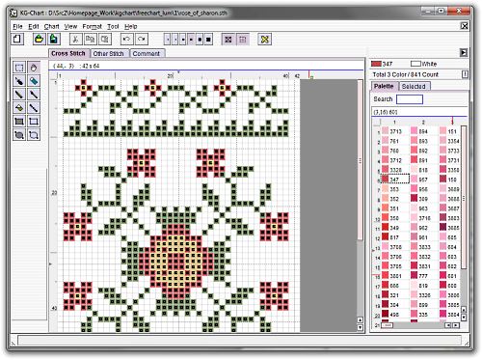Click the palette scrollbar down arrow
Viewport: 482px width, 360px height.
pyautogui.click(x=464, y=318)
